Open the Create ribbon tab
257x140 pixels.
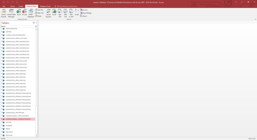[x=21, y=6]
